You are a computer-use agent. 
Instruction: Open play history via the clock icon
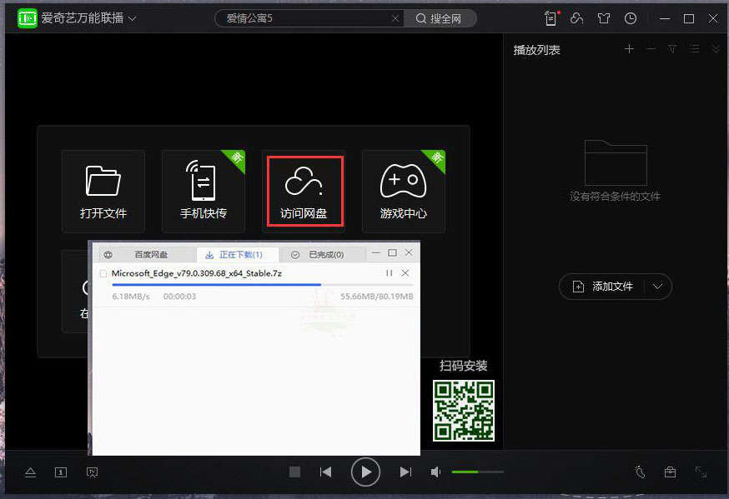631,17
